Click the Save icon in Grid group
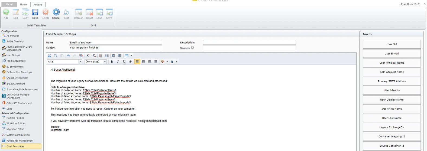This screenshot has height=151, width=427. pos(109,12)
